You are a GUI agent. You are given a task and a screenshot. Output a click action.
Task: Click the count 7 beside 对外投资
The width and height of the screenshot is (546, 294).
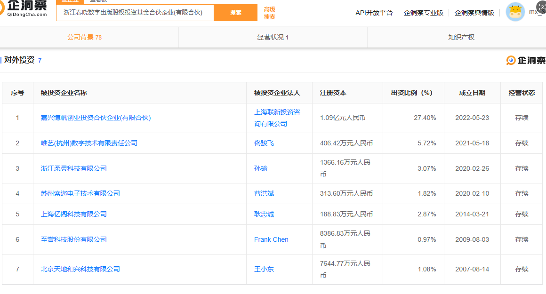coord(40,61)
